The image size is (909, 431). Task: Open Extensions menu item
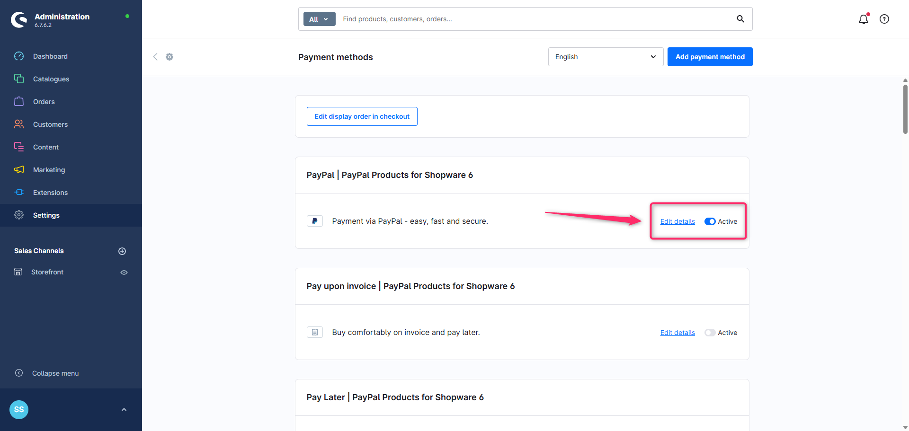tap(71, 193)
